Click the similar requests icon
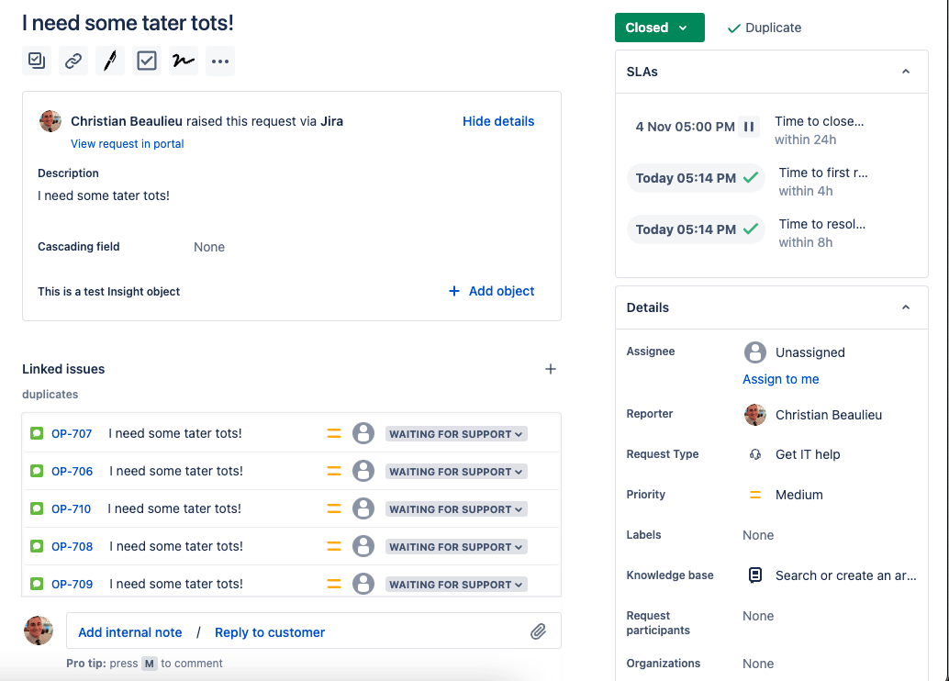This screenshot has width=949, height=681. 36,61
